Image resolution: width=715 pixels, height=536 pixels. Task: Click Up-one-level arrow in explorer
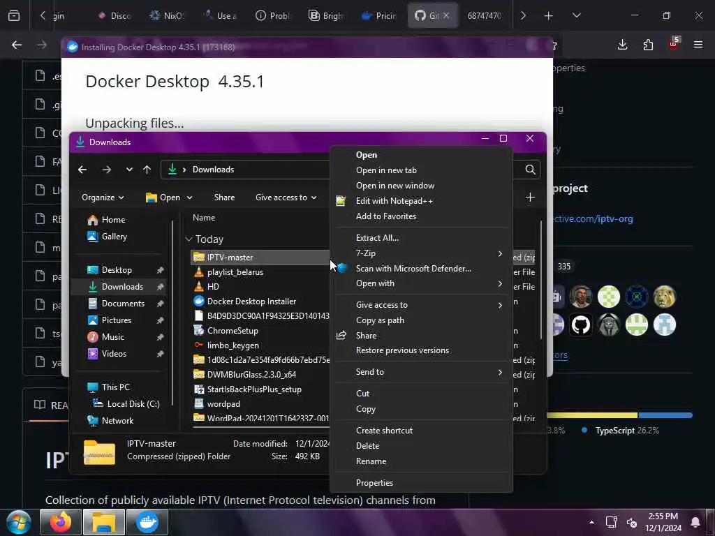coord(147,170)
